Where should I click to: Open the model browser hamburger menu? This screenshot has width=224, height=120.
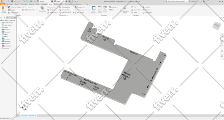tap(15, 18)
